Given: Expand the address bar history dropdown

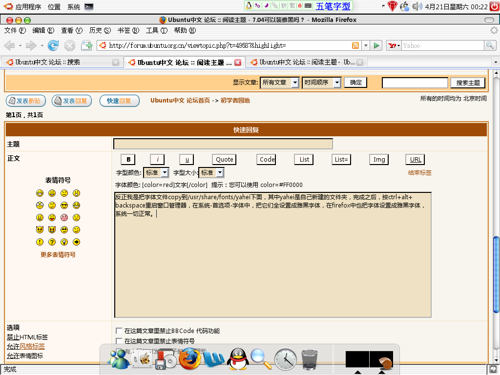Looking at the screenshot, I should pos(366,45).
